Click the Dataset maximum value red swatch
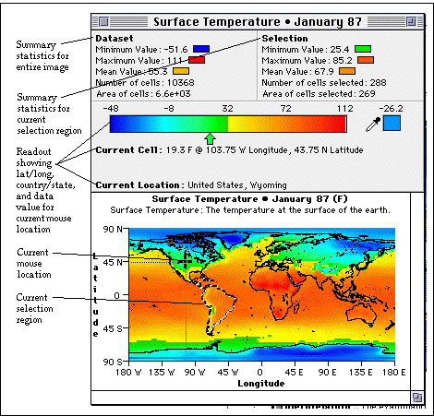Viewport: 434px width, 416px height. 197,60
